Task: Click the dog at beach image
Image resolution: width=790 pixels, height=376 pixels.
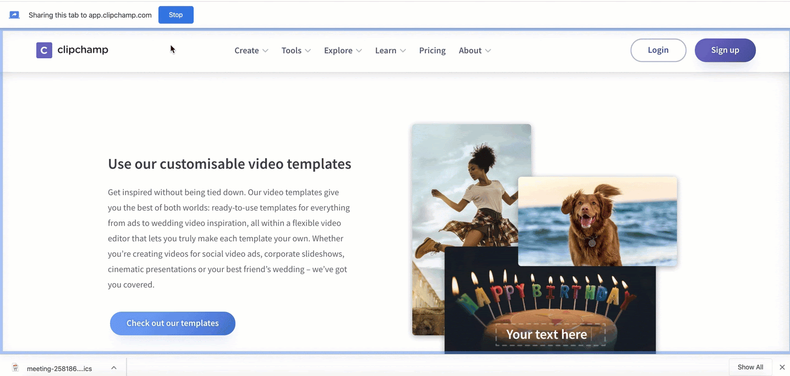Action: point(597,222)
